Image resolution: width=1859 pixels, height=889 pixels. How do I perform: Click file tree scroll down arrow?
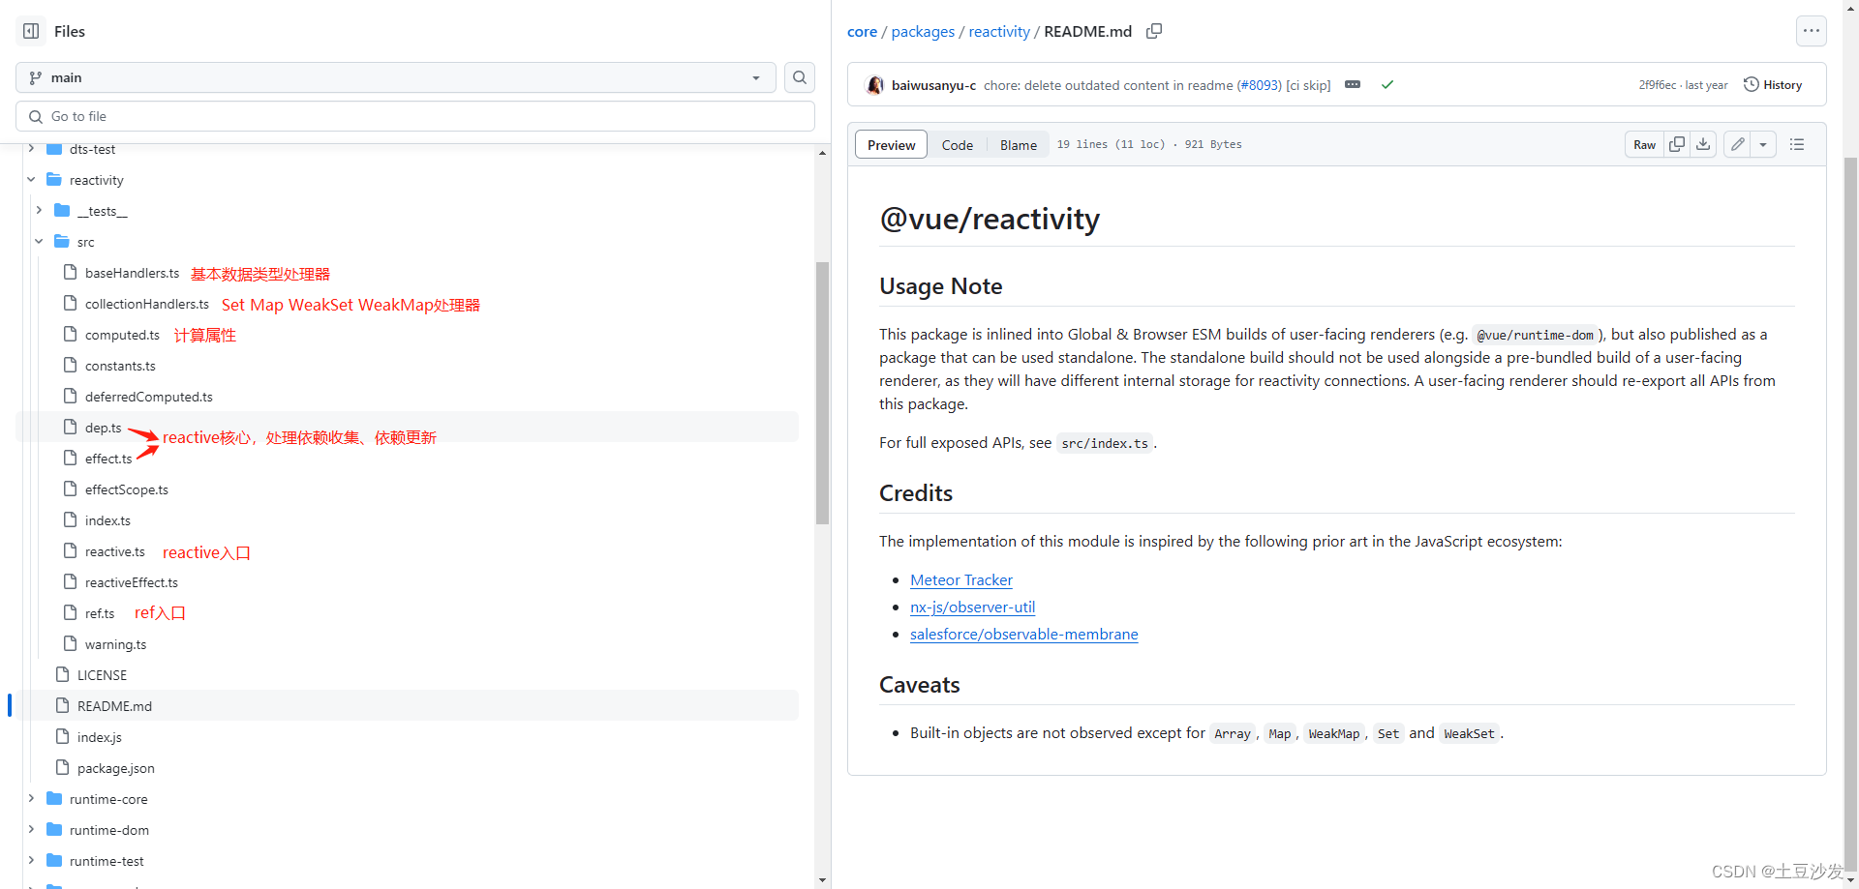point(822,880)
